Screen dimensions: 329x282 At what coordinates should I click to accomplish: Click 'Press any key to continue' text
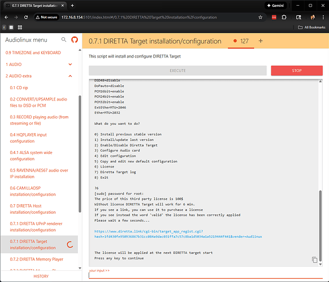click(x=119, y=258)
